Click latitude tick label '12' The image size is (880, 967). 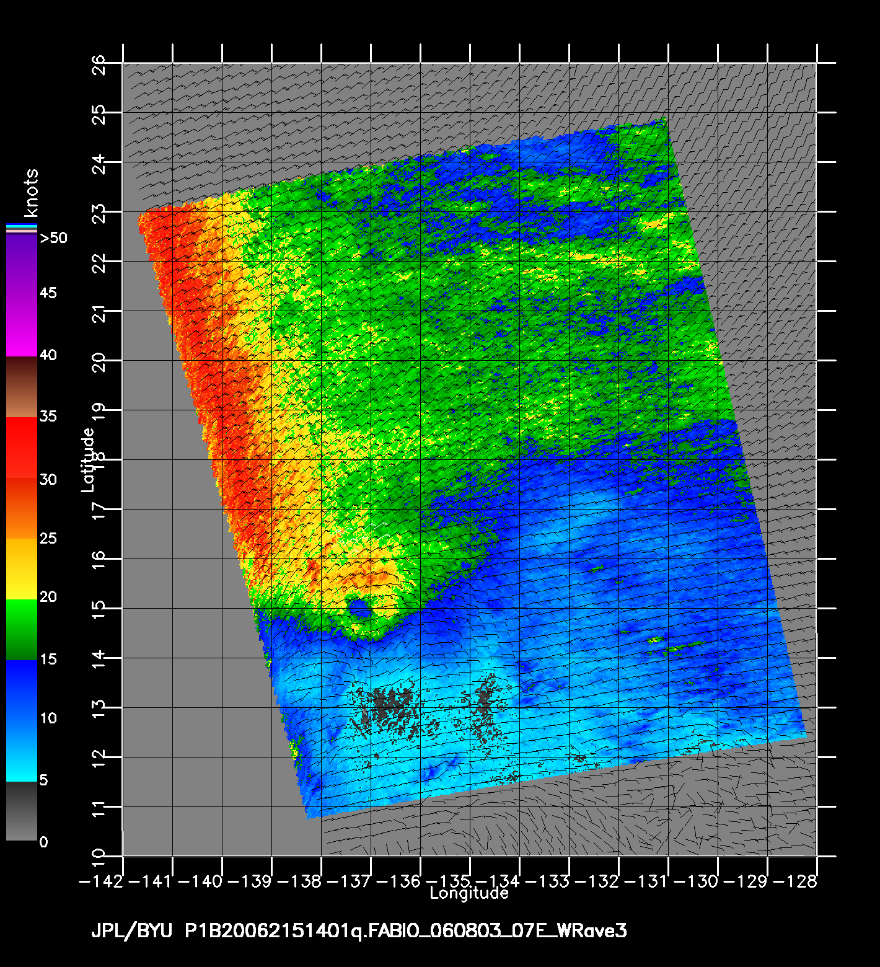point(99,758)
